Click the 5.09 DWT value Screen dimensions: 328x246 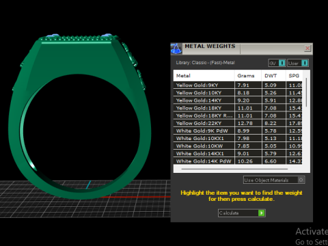(x=271, y=85)
